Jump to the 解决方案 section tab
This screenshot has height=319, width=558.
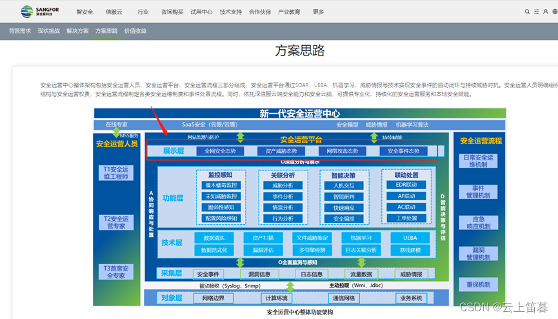(77, 31)
